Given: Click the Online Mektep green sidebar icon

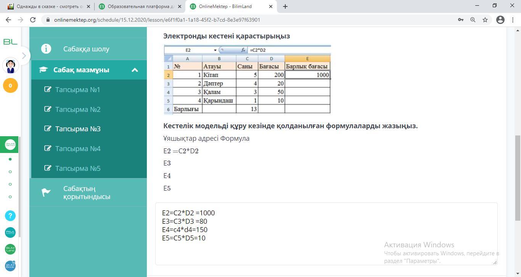Looking at the screenshot, I should click(10, 145).
